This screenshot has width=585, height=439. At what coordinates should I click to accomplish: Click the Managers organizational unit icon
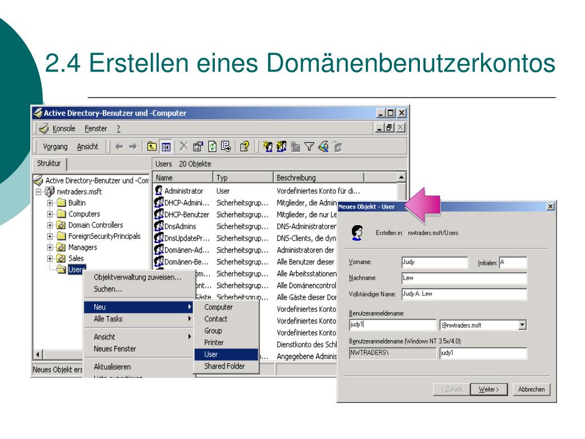[x=61, y=247]
